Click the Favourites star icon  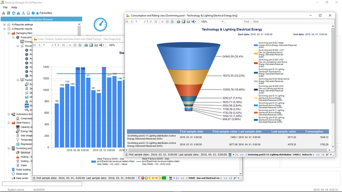[38, 13]
